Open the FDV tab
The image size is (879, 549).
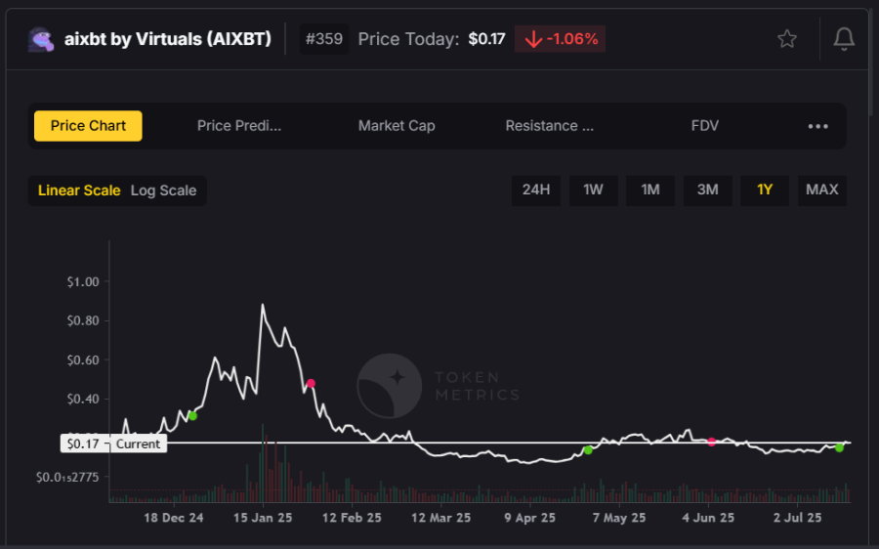click(x=704, y=126)
